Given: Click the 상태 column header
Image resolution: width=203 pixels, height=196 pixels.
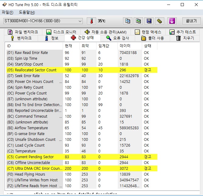Looking at the screenshot, I should click(149, 46).
